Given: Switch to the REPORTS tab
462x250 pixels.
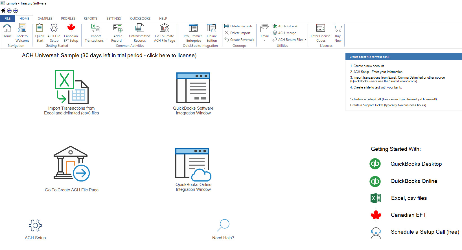Looking at the screenshot, I should click(91, 19).
